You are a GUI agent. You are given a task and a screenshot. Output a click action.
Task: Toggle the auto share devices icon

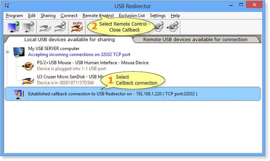pos(77,27)
